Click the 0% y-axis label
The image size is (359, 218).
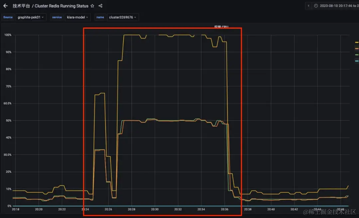click(x=9, y=206)
